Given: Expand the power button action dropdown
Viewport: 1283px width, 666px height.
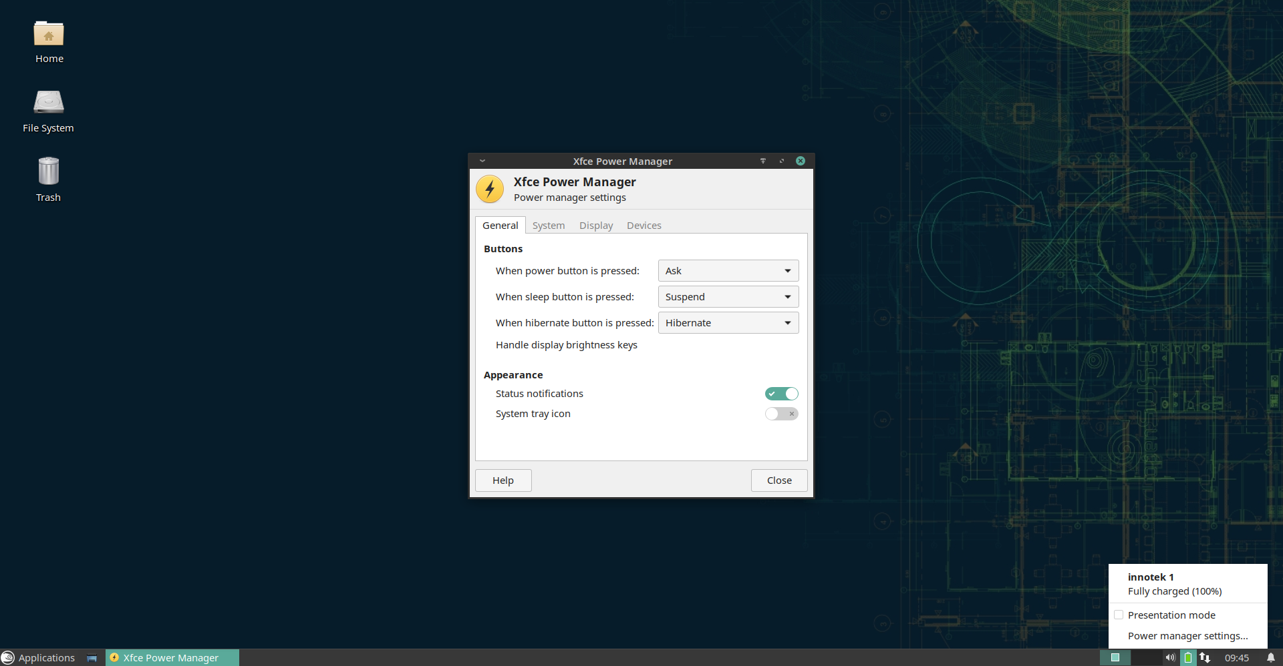Looking at the screenshot, I should tap(728, 271).
